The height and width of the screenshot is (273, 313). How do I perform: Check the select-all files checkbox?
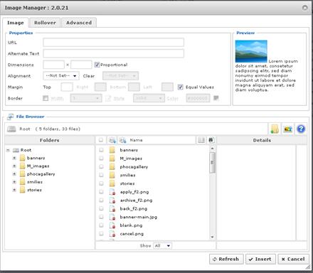click(x=101, y=140)
